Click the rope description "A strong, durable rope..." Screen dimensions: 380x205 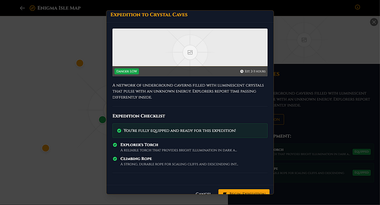coord(179,164)
